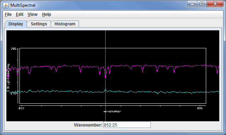Image resolution: width=226 pixels, height=135 pixels.
Task: Switch to the Histogram tab
Action: (x=65, y=24)
